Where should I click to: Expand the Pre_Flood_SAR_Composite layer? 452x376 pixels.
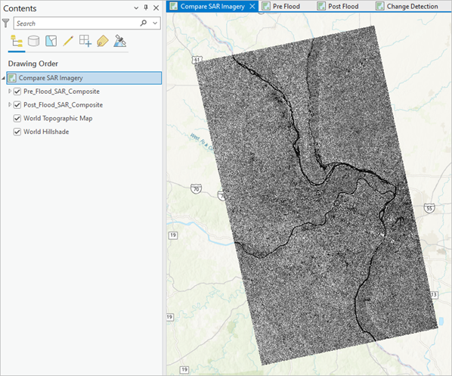tap(10, 92)
